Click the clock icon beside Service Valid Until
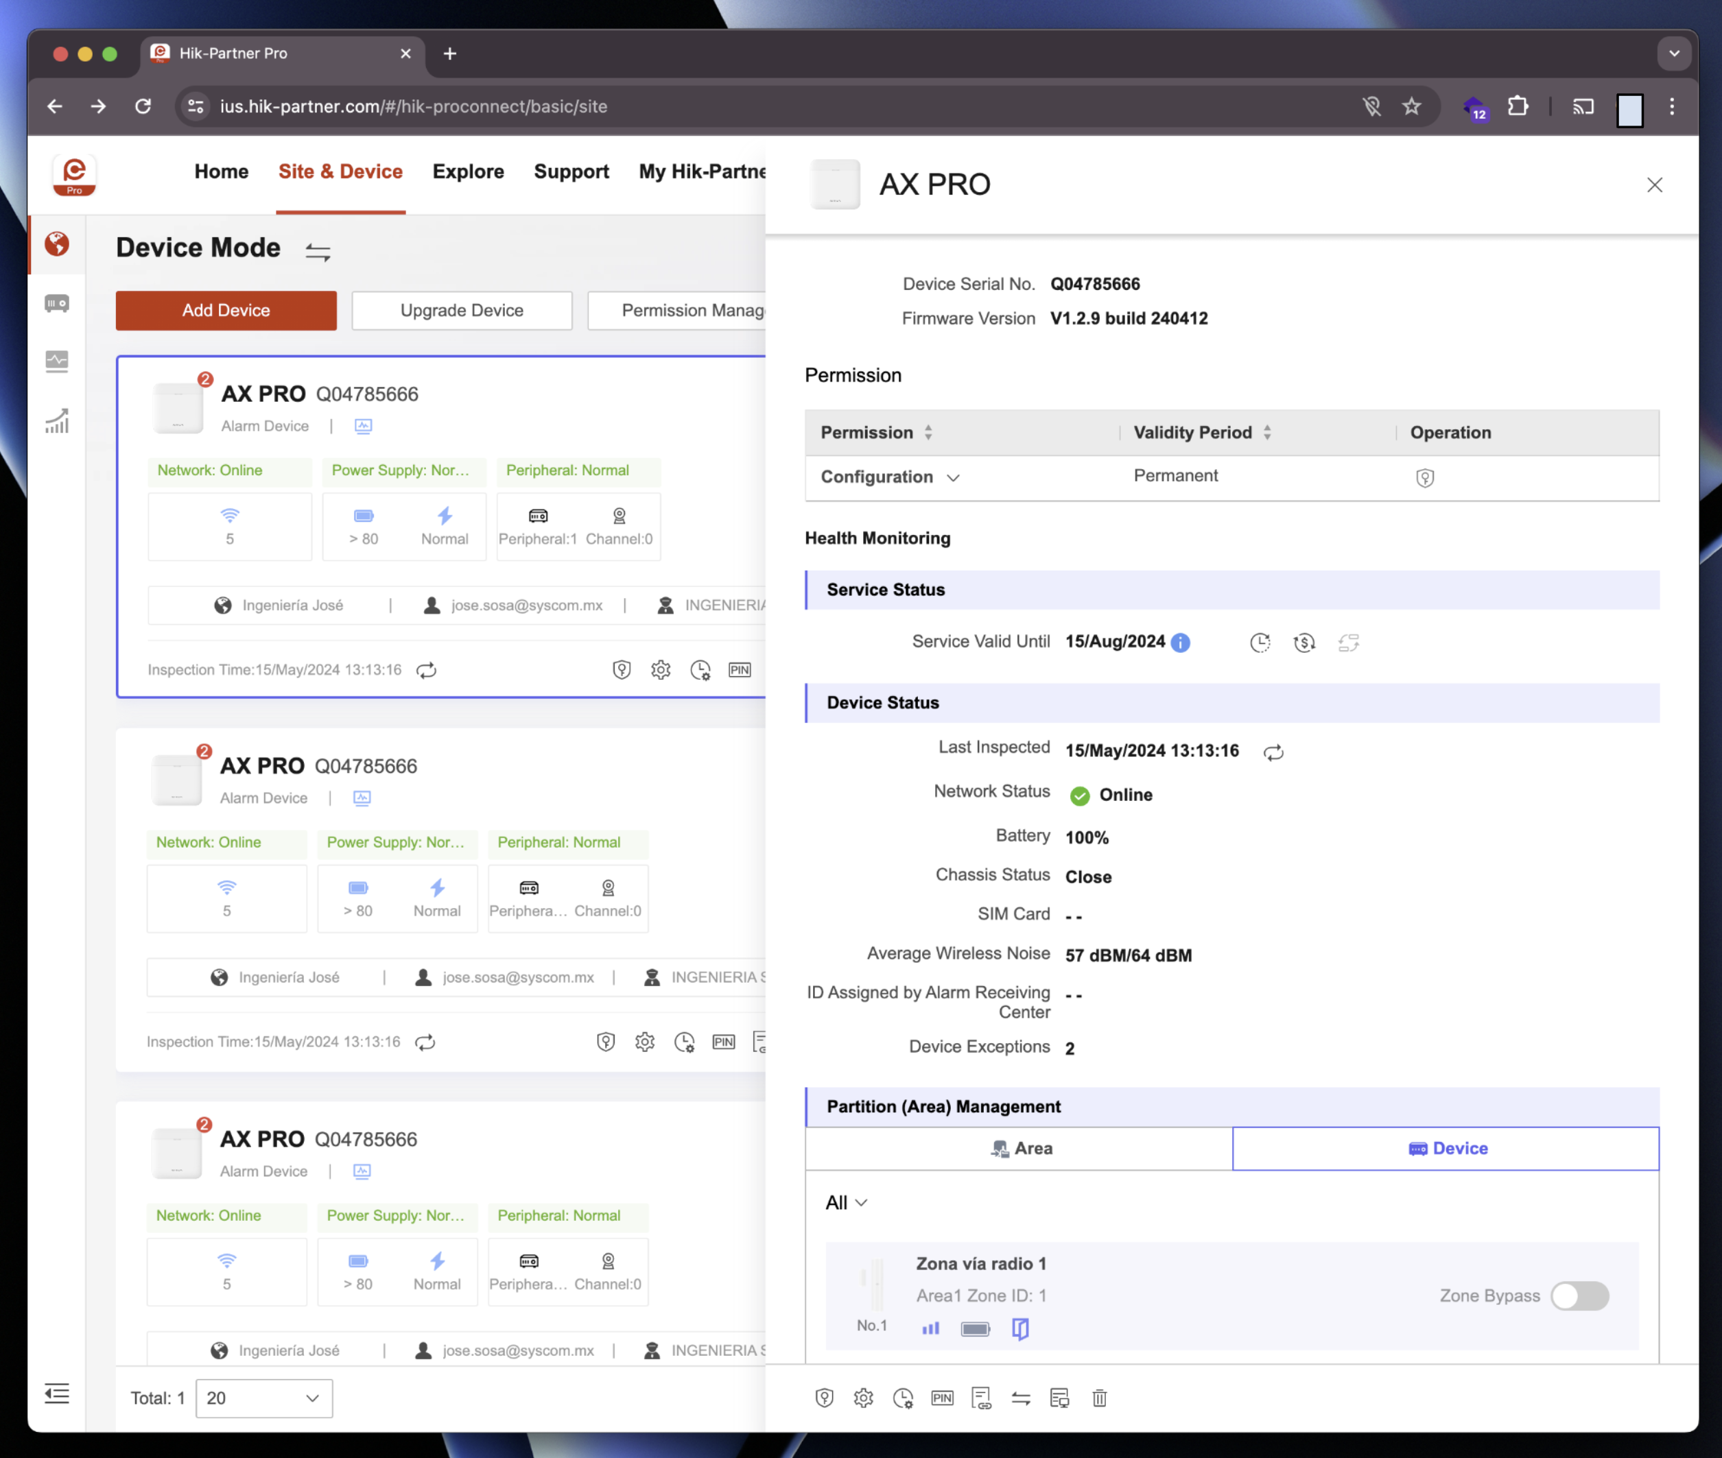The image size is (1722, 1458). pyautogui.click(x=1260, y=642)
